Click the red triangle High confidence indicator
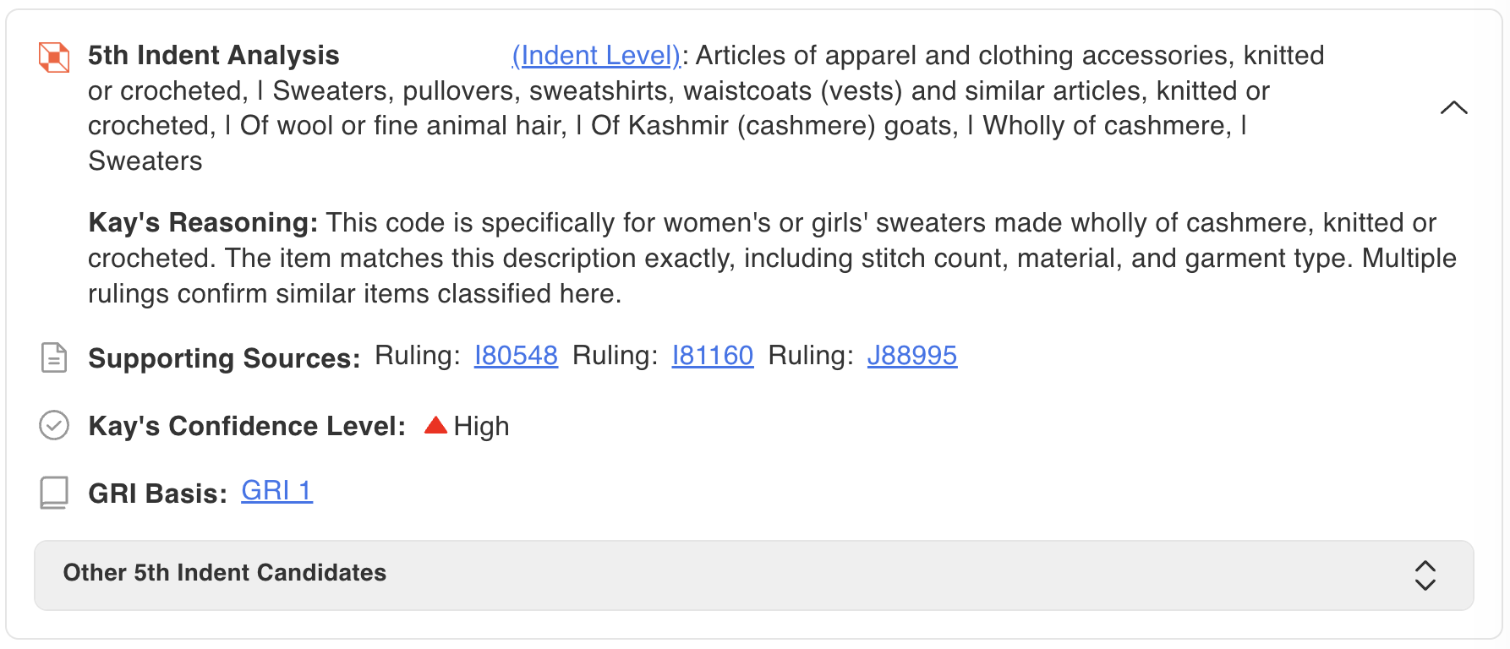 (435, 424)
